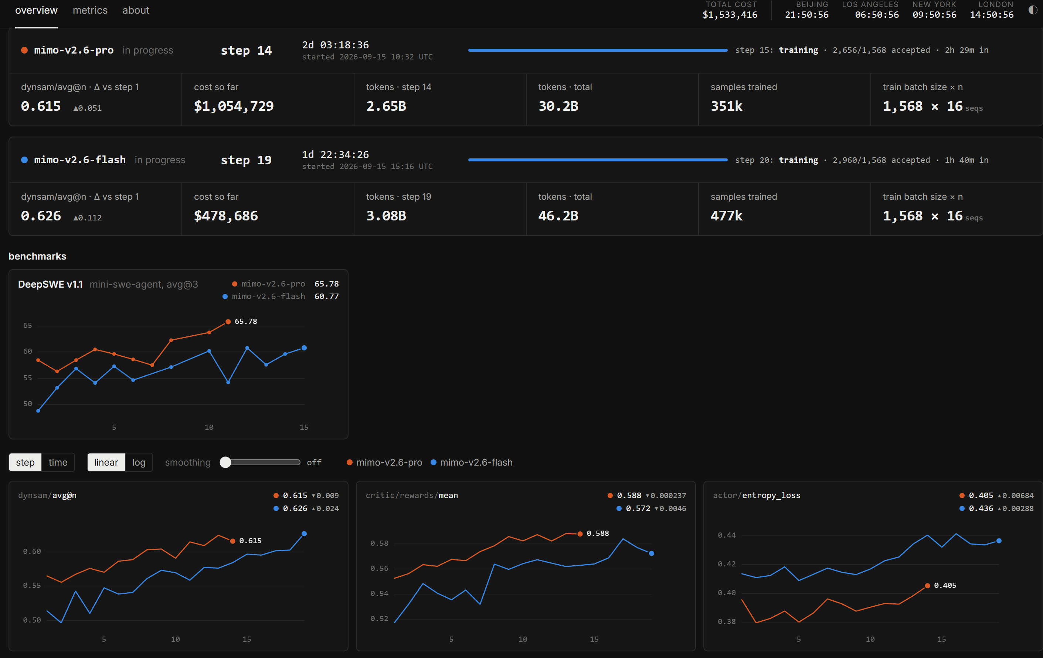Screen dimensions: 1043x658
Task: Click the mimo-v2.6-pro run name
Action: [74, 50]
